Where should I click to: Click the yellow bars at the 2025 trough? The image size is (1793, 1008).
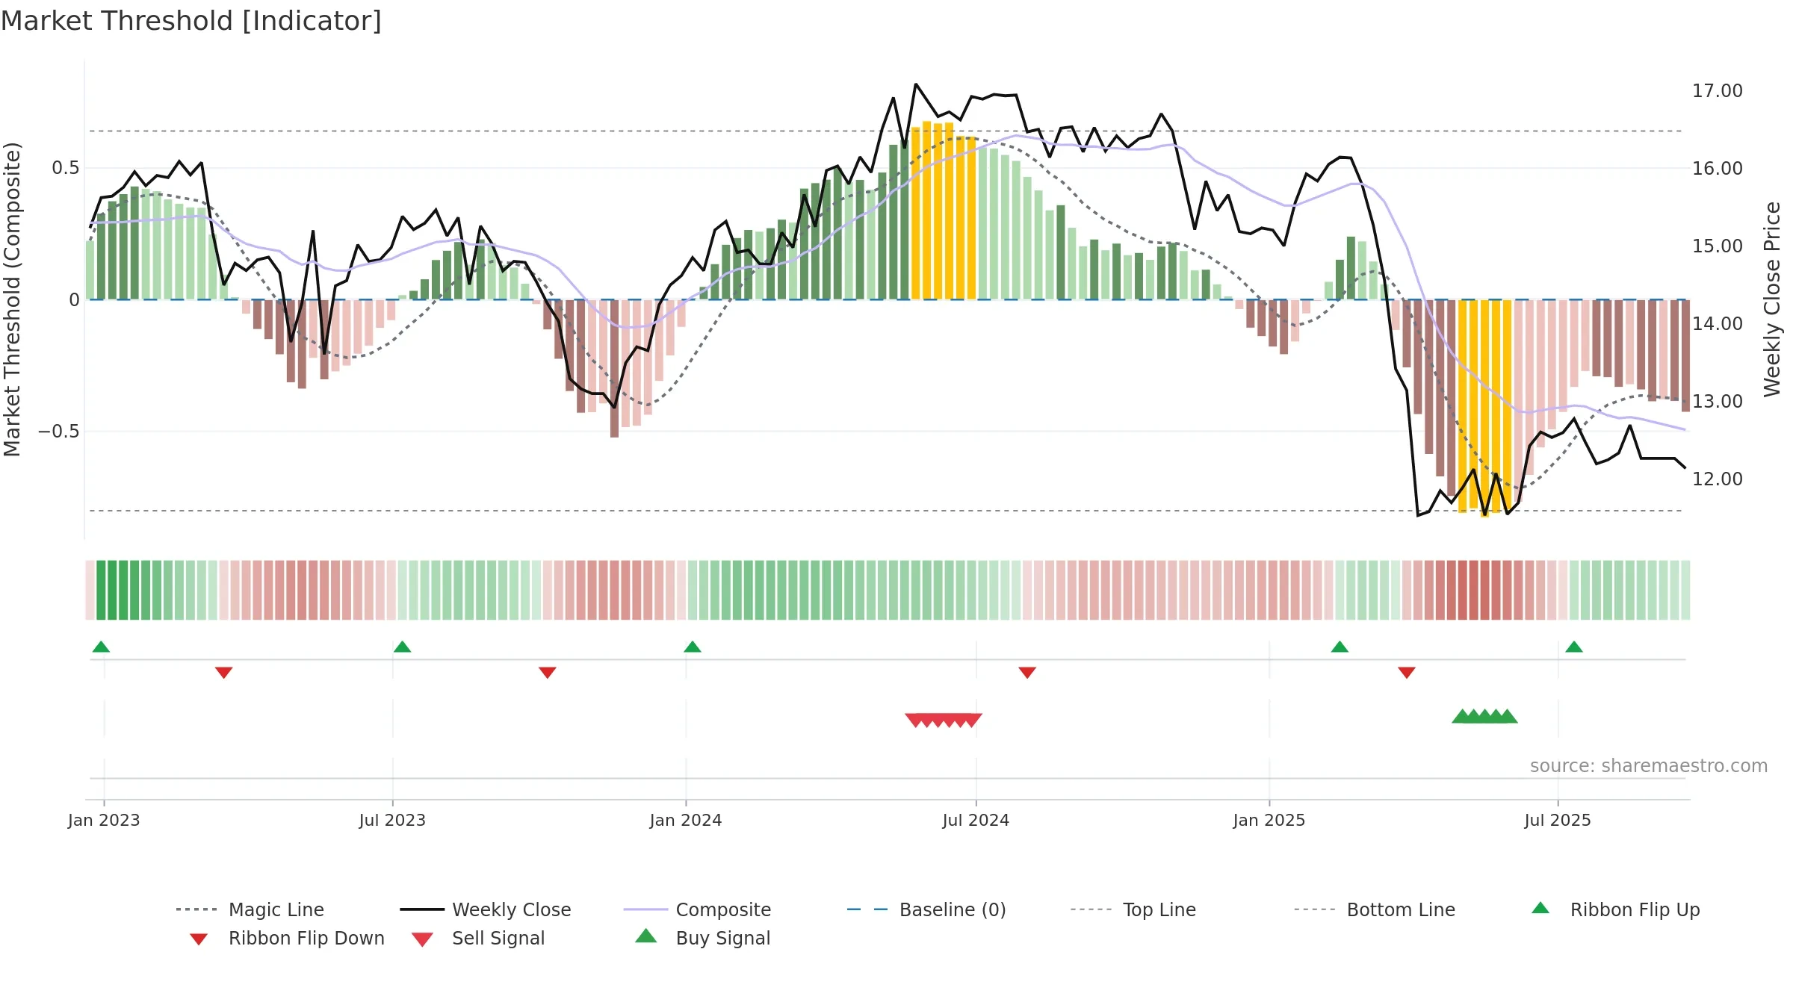pos(1485,407)
